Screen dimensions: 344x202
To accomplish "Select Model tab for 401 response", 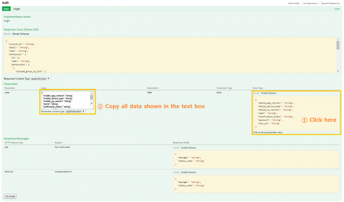I will click(x=176, y=147).
